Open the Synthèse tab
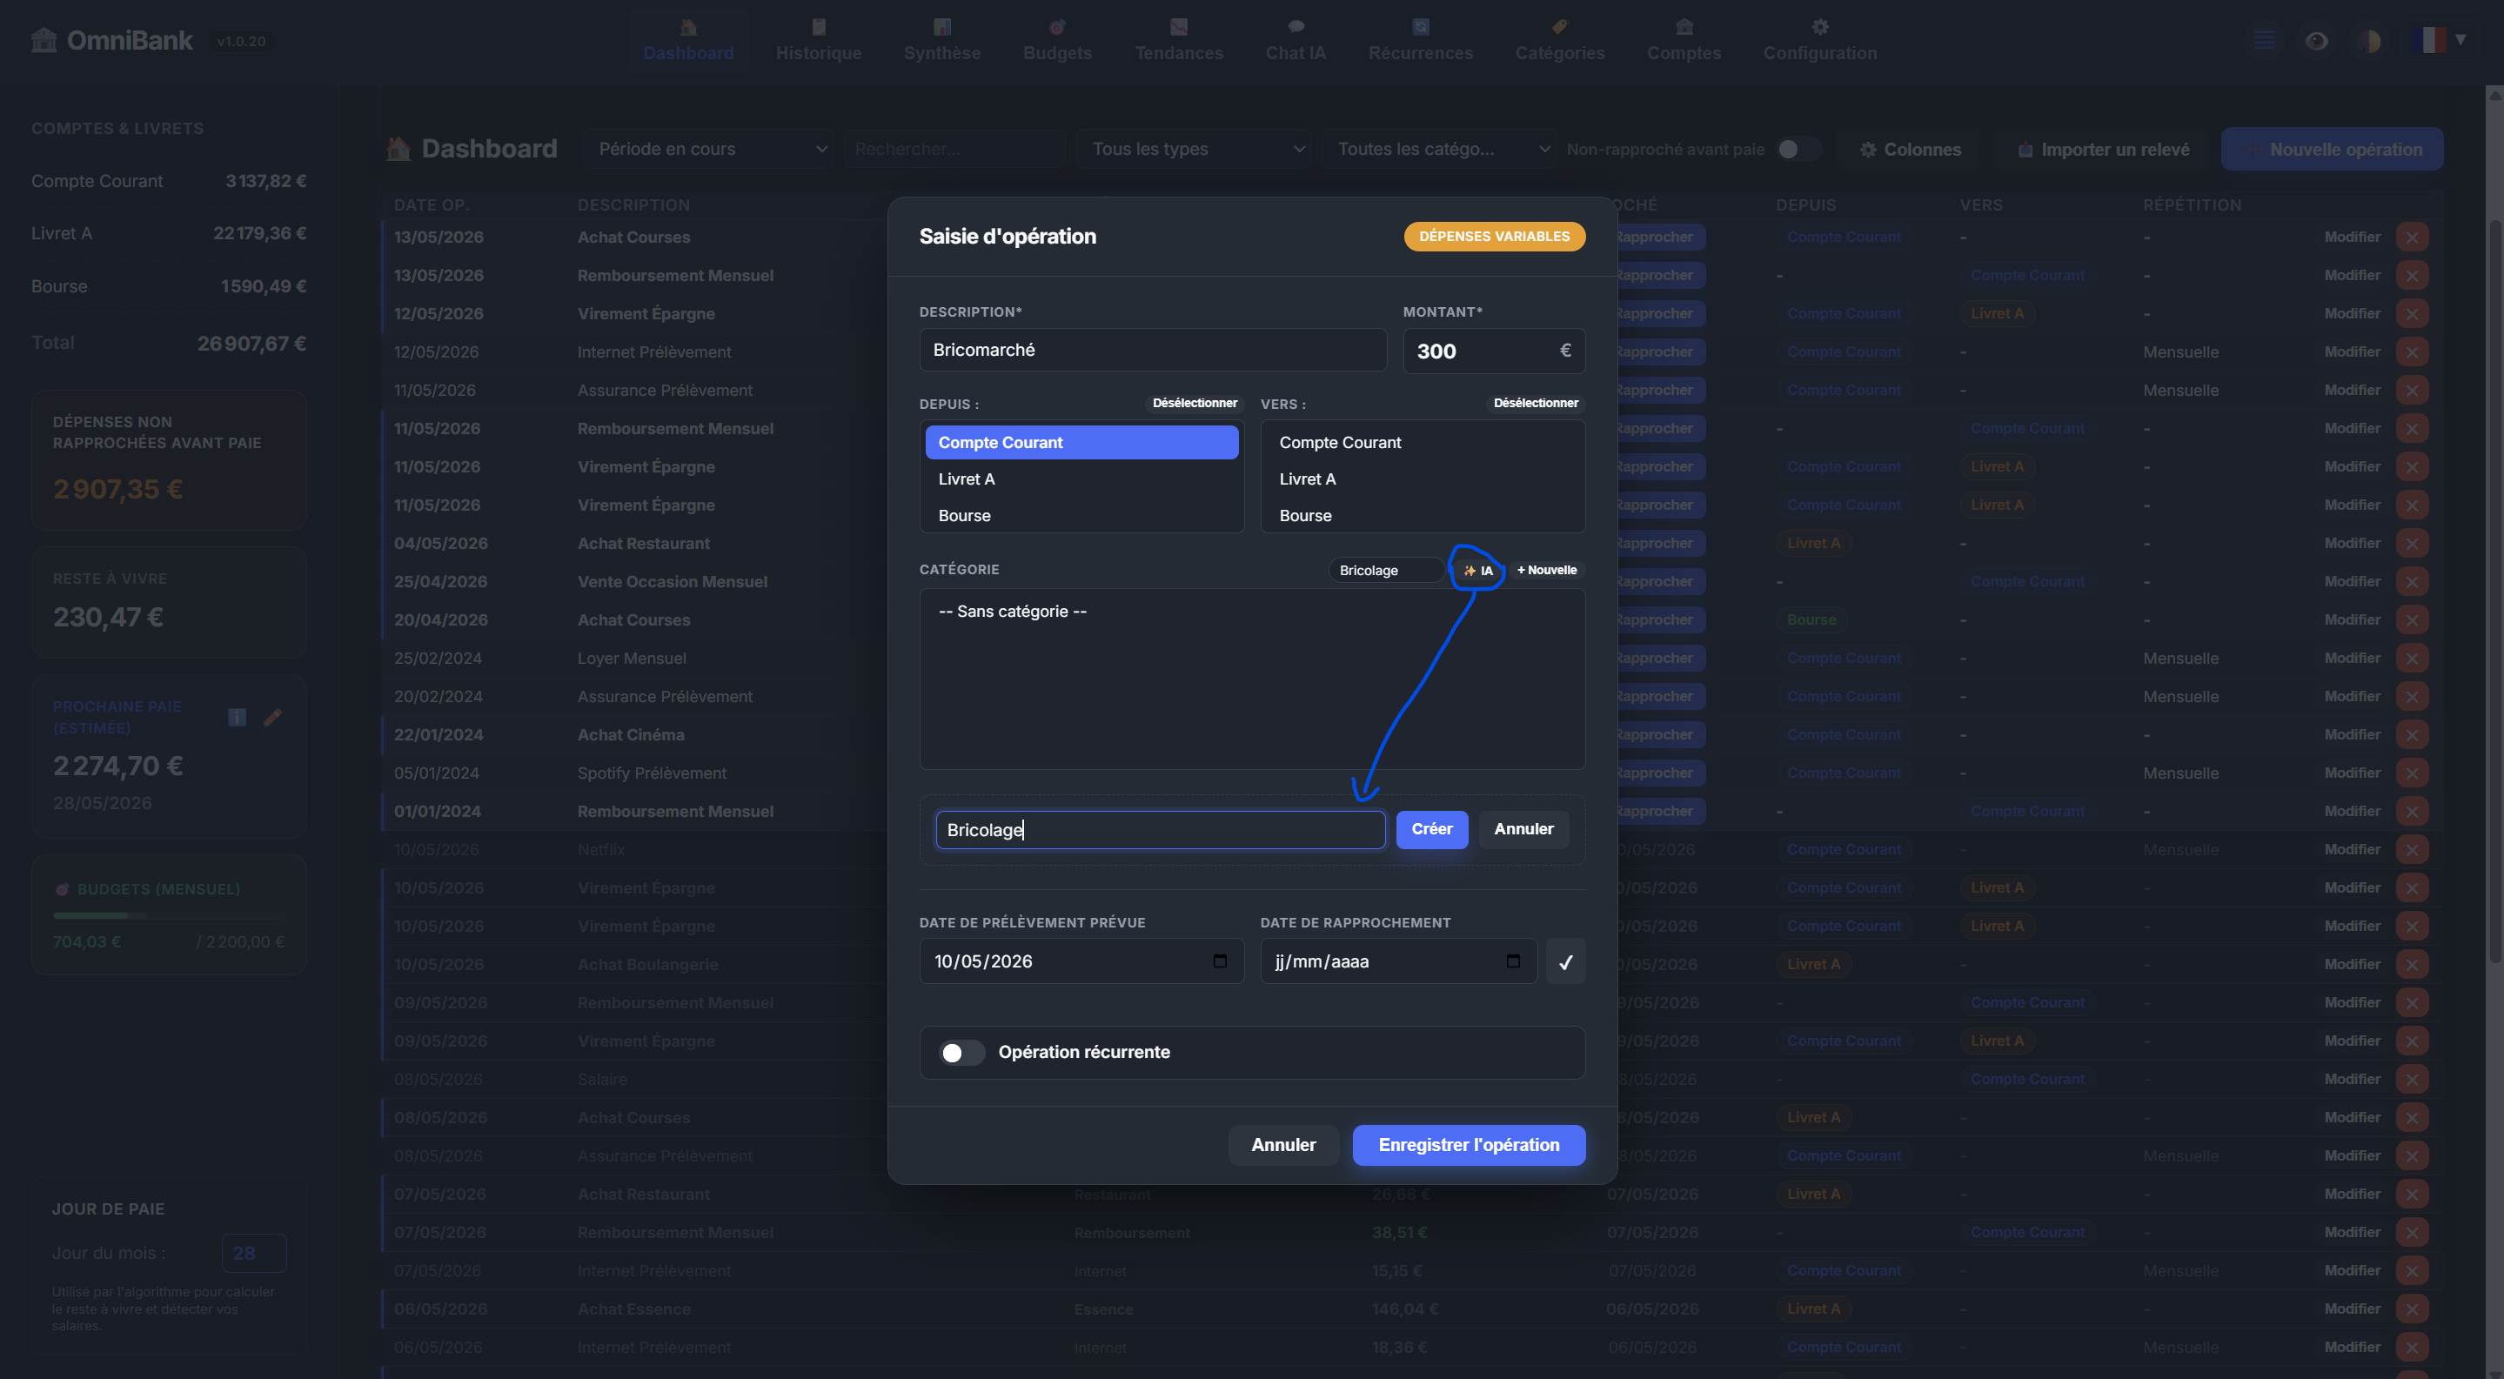The height and width of the screenshot is (1379, 2504). (x=942, y=40)
